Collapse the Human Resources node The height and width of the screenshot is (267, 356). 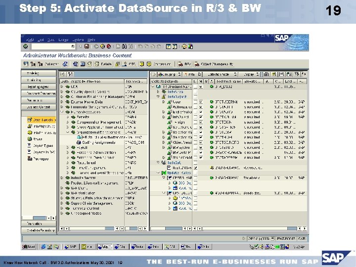[x=62, y=112]
